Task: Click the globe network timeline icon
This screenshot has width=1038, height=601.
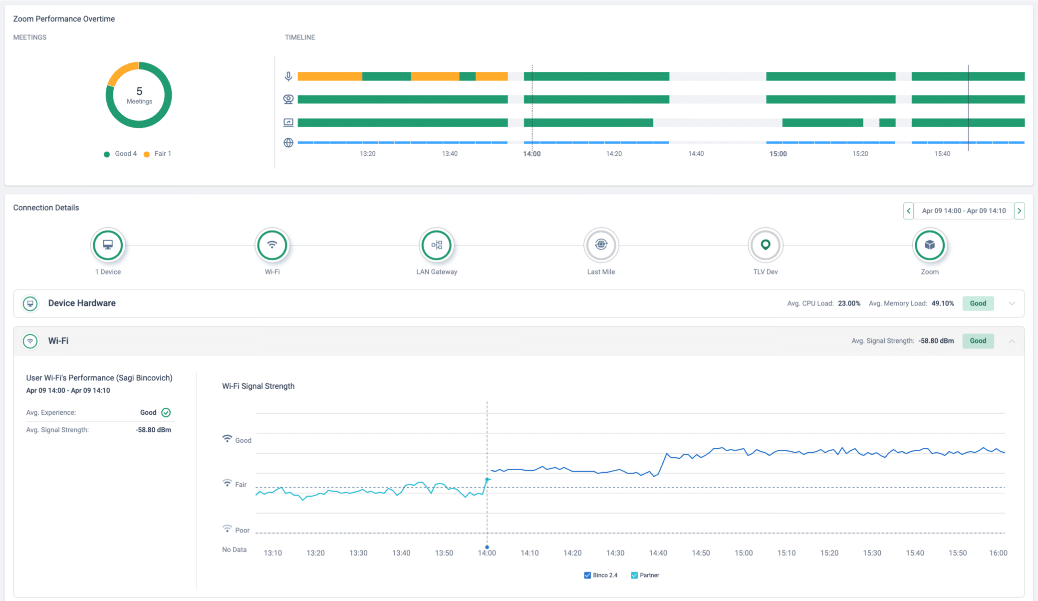Action: coord(288,143)
